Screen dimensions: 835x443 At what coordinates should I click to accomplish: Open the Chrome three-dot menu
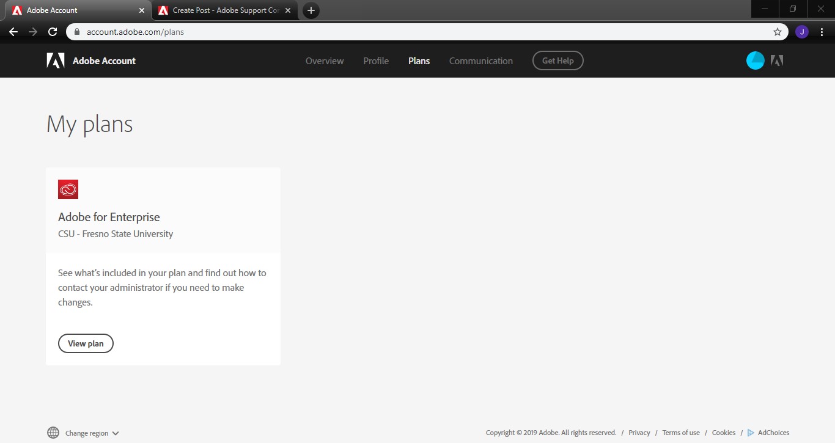click(822, 32)
